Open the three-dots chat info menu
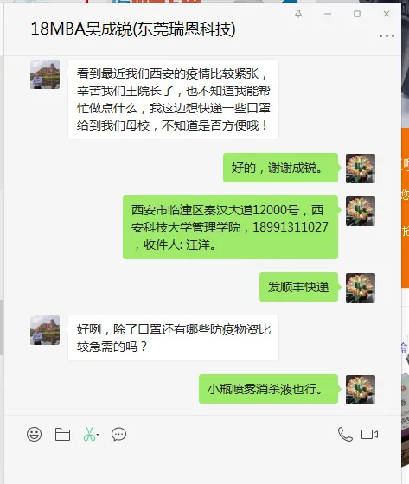The height and width of the screenshot is (484, 409). click(387, 35)
